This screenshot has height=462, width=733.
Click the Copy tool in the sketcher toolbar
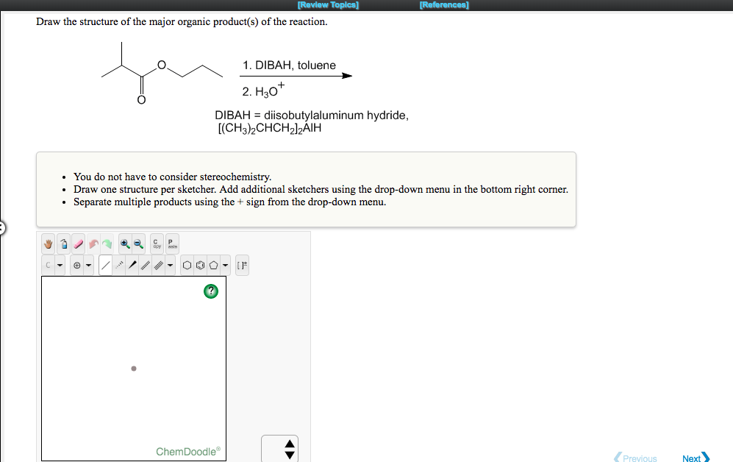click(x=157, y=244)
